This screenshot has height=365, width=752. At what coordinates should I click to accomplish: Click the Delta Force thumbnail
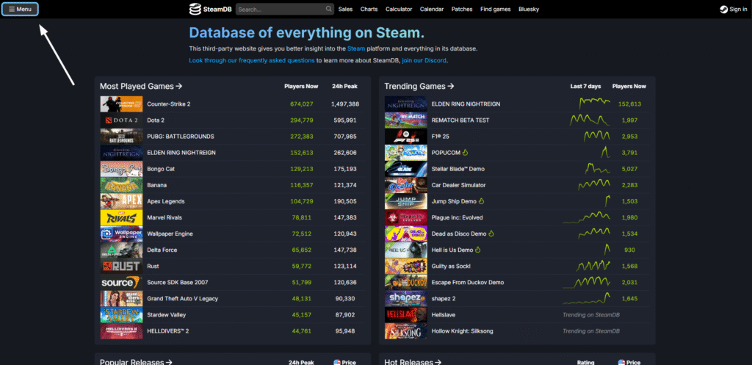click(x=121, y=250)
